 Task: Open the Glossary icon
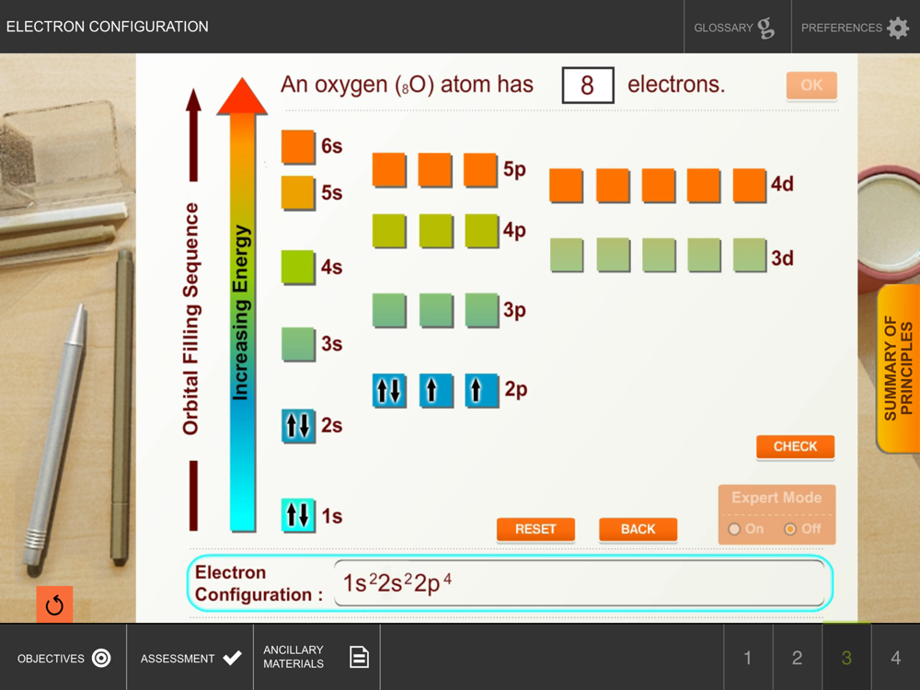765,28
